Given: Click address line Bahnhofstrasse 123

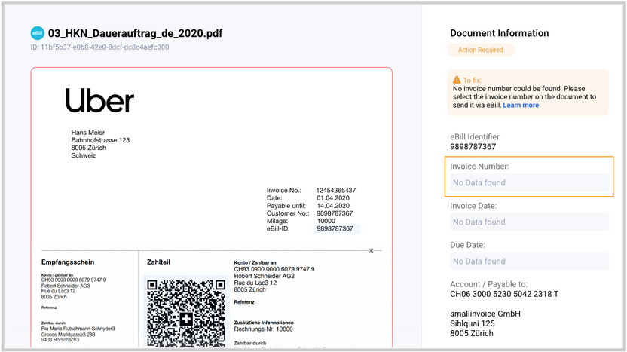Looking at the screenshot, I should 100,140.
